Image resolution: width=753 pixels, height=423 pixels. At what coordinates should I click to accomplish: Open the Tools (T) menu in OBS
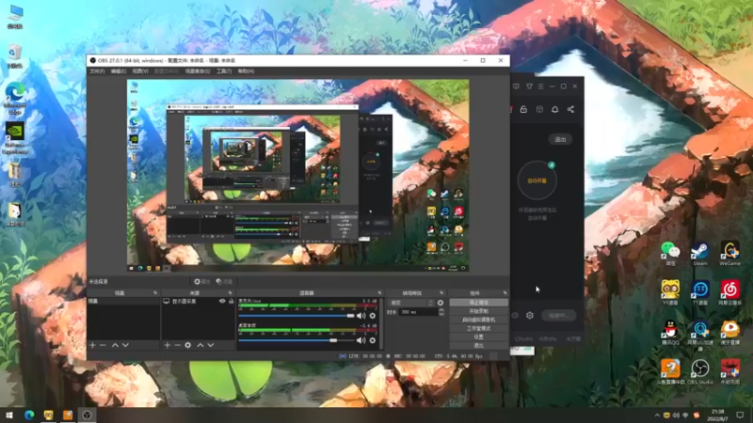tap(224, 71)
